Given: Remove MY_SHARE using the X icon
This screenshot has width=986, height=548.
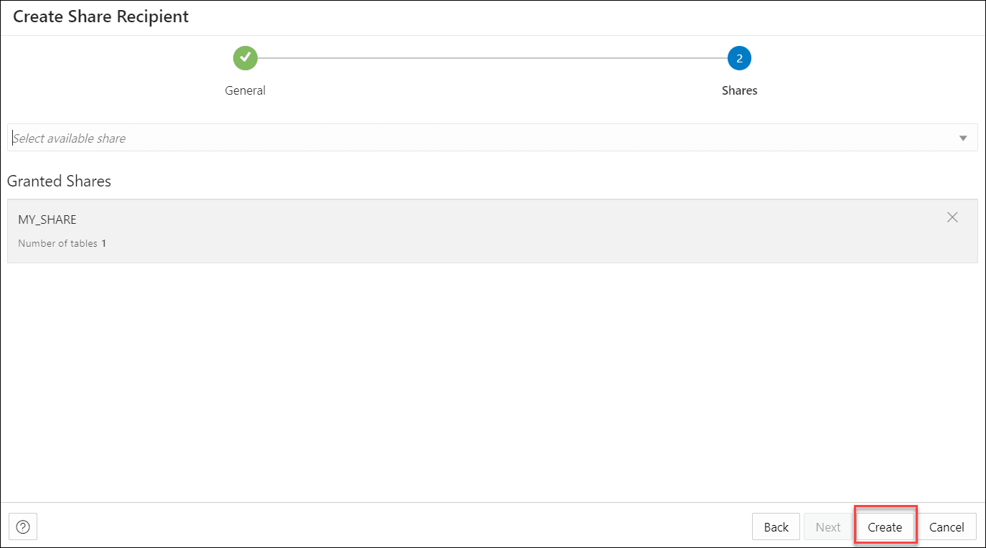Looking at the screenshot, I should (x=952, y=217).
